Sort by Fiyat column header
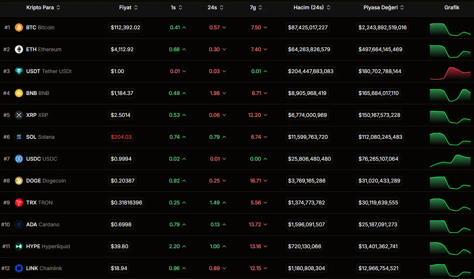The height and width of the screenshot is (279, 474). 128,7
